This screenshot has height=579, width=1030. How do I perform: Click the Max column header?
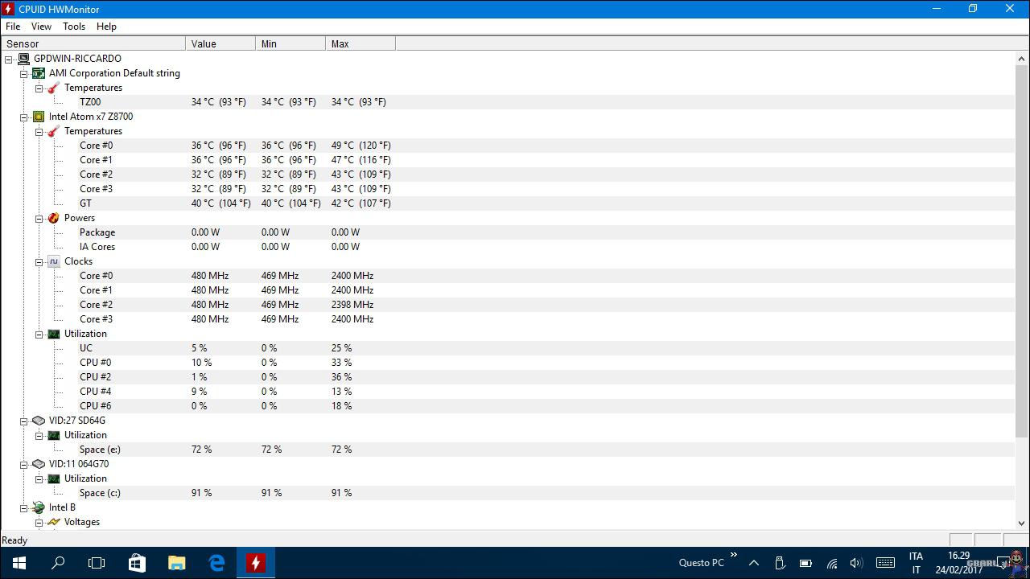(360, 43)
